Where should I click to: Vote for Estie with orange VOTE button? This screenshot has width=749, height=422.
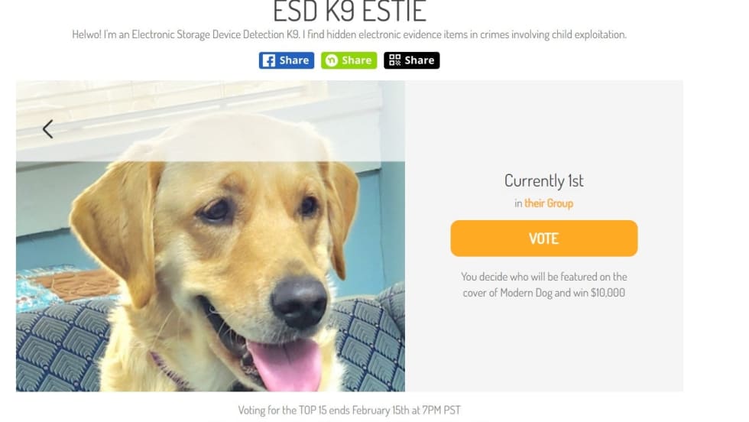(543, 238)
